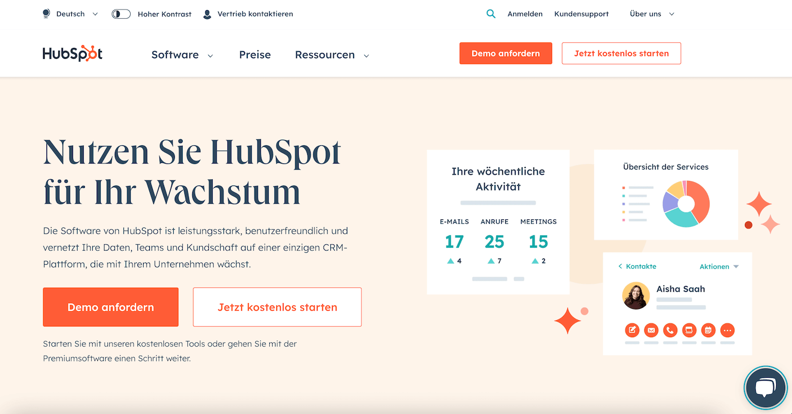The image size is (792, 414).
Task: Click the header Jetzt kostenlos starten button
Action: 621,53
